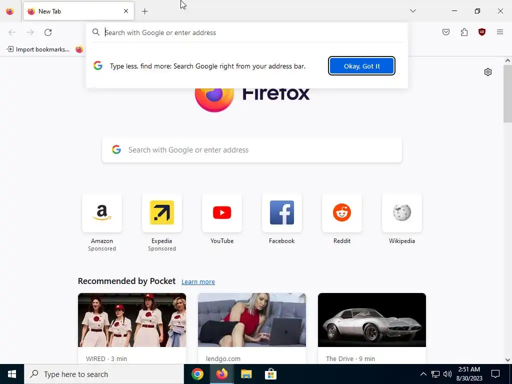Dismiss tip with Okay, Got It
Image resolution: width=512 pixels, height=384 pixels.
pyautogui.click(x=361, y=66)
